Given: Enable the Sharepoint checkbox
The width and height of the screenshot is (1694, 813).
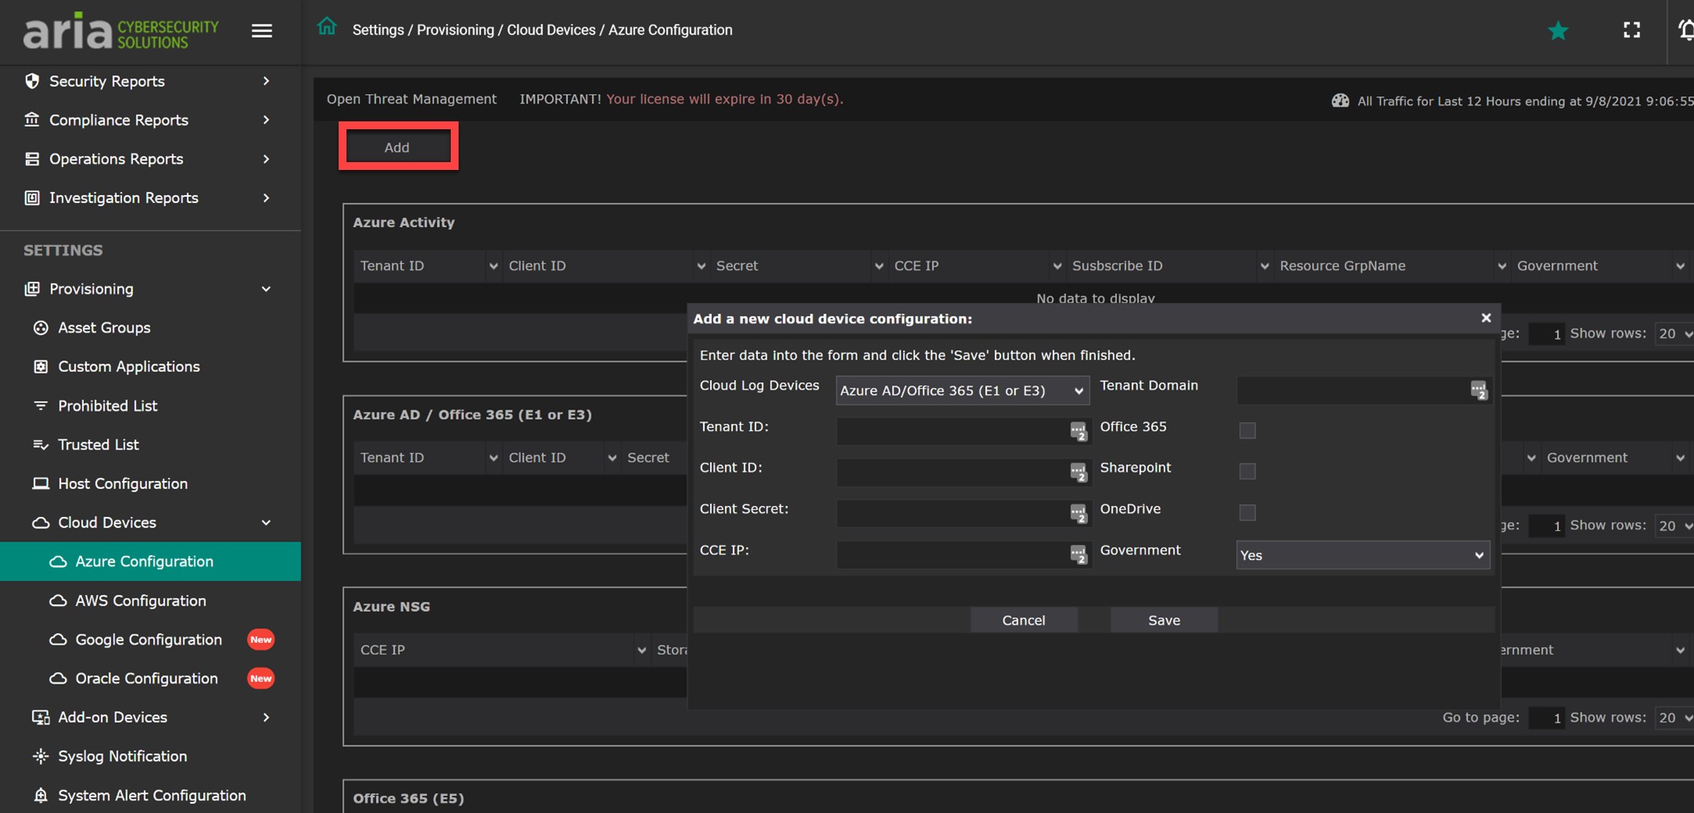Looking at the screenshot, I should click(x=1247, y=471).
